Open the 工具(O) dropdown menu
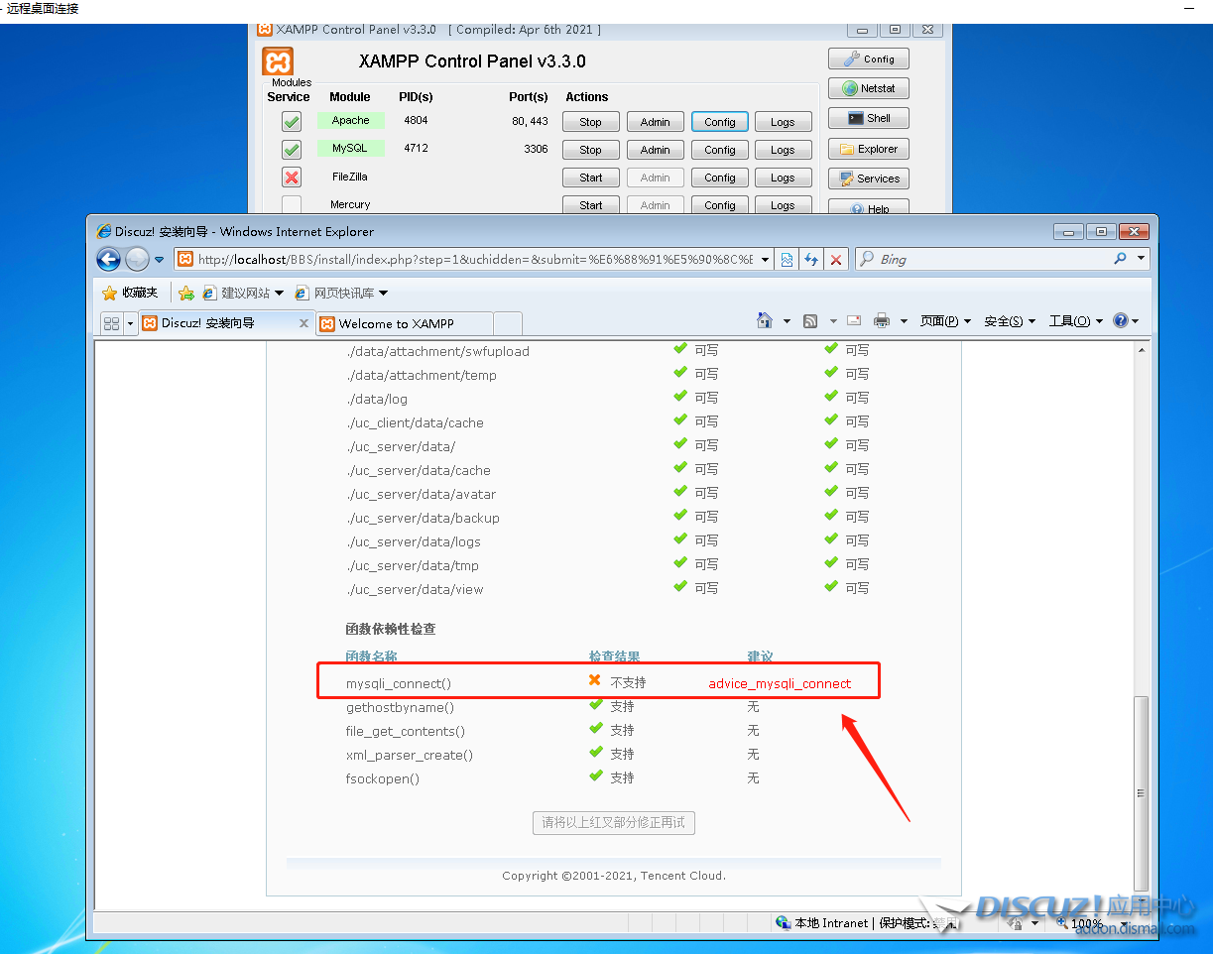1213x954 pixels. tap(1075, 321)
